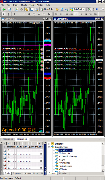Switch to Exposure tab in Terminal

[x=17, y=173]
